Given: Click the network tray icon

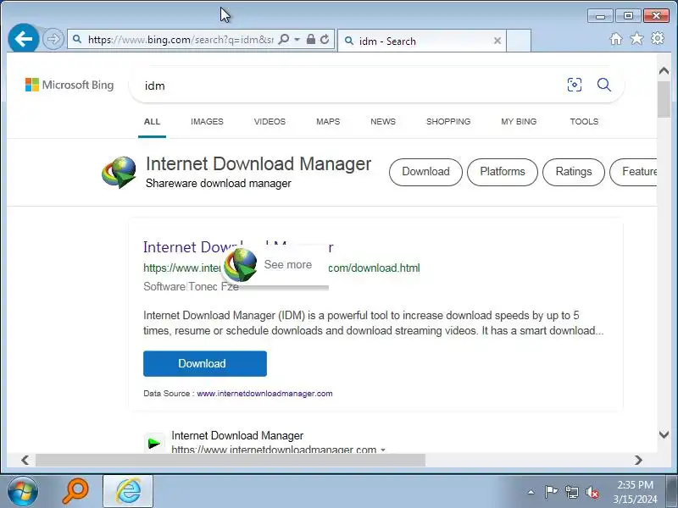Looking at the screenshot, I should click(571, 492).
